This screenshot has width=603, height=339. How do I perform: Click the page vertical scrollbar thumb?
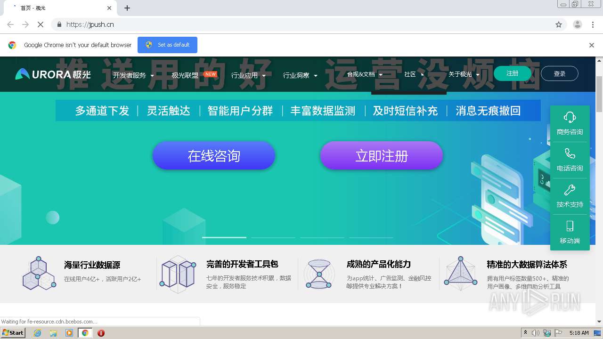click(x=599, y=94)
